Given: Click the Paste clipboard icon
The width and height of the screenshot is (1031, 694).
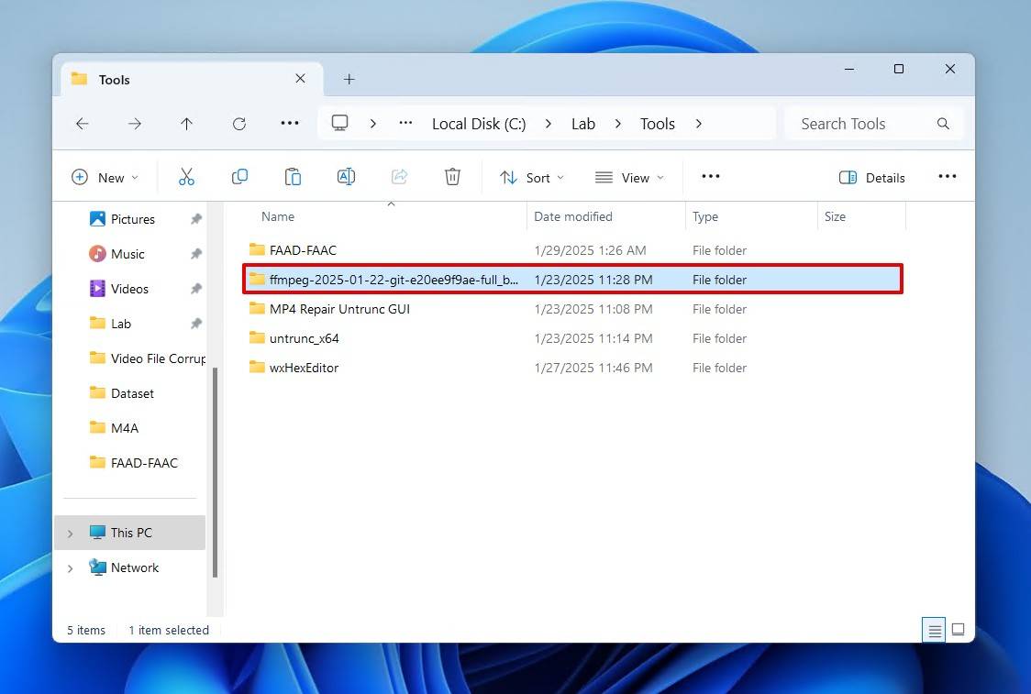Looking at the screenshot, I should [293, 177].
